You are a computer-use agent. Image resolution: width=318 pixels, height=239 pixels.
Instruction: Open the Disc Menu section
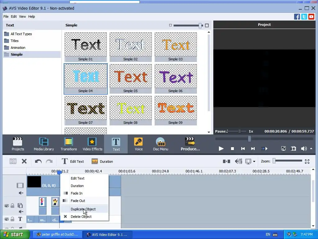click(x=161, y=144)
